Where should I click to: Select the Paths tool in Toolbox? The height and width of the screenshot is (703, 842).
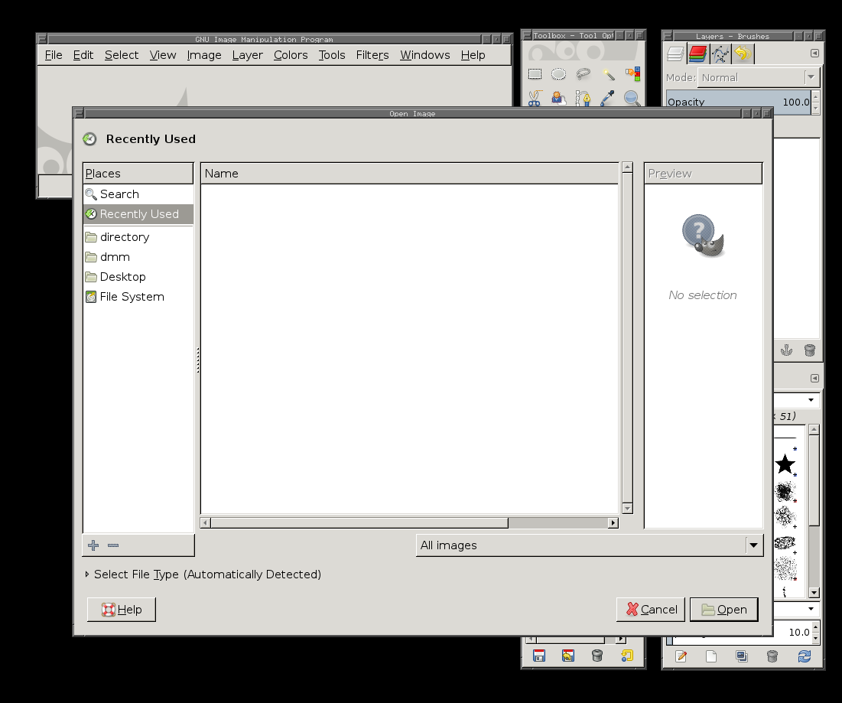pos(584,98)
